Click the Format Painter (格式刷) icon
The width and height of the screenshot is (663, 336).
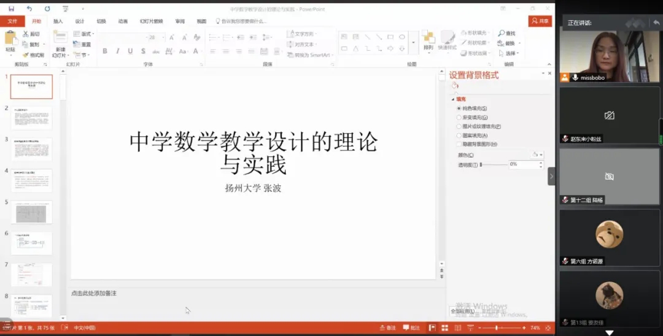point(25,55)
